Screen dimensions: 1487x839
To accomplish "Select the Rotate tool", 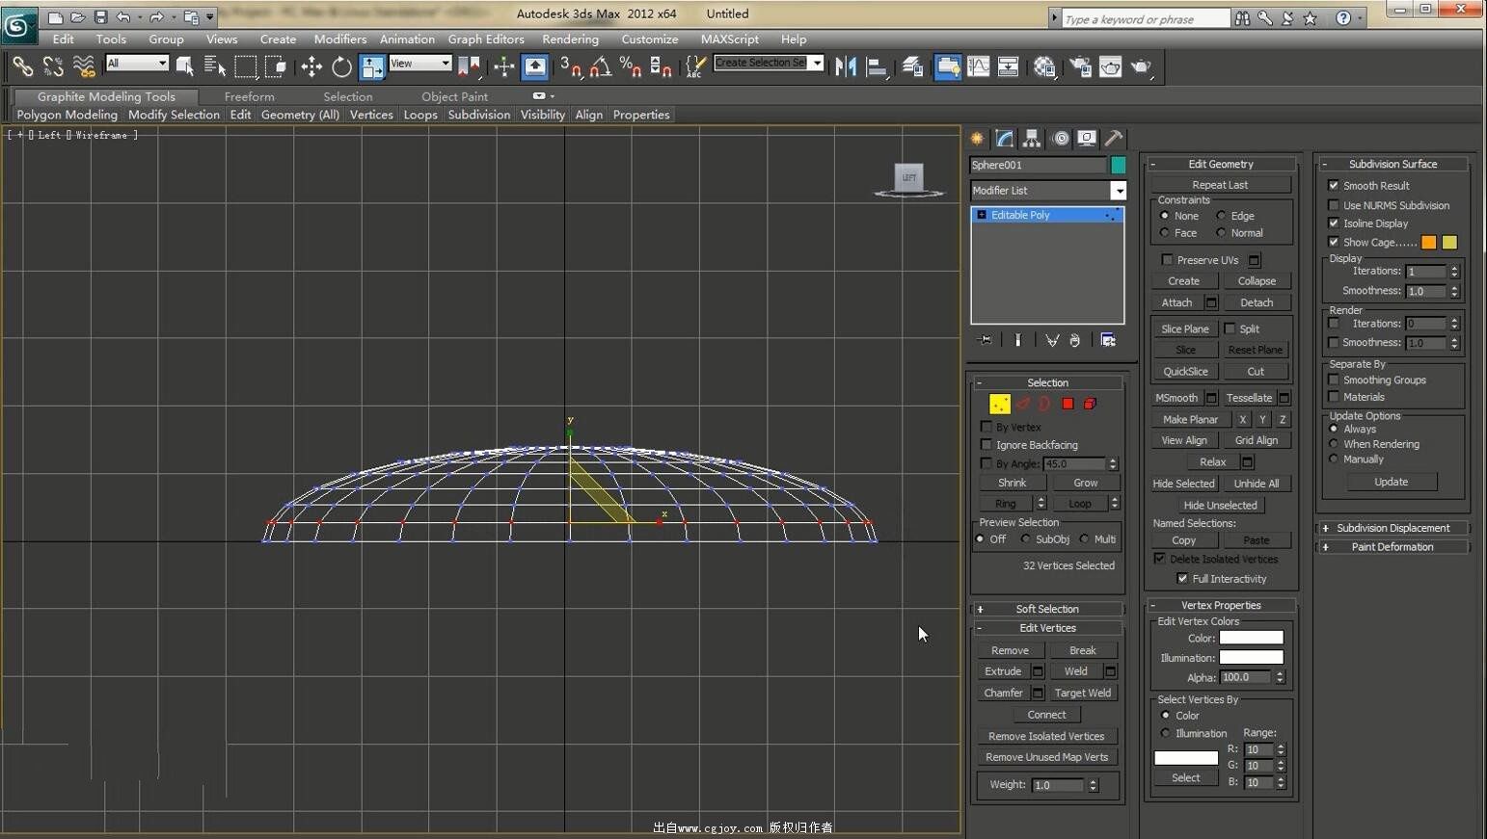I will click(341, 66).
